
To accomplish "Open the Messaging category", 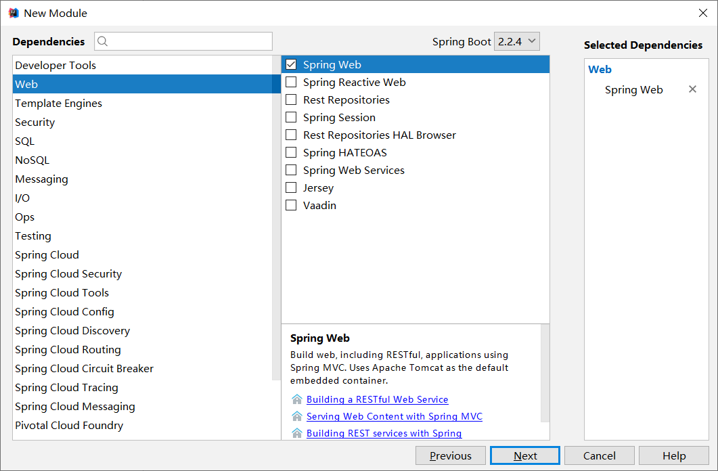I will [x=142, y=179].
